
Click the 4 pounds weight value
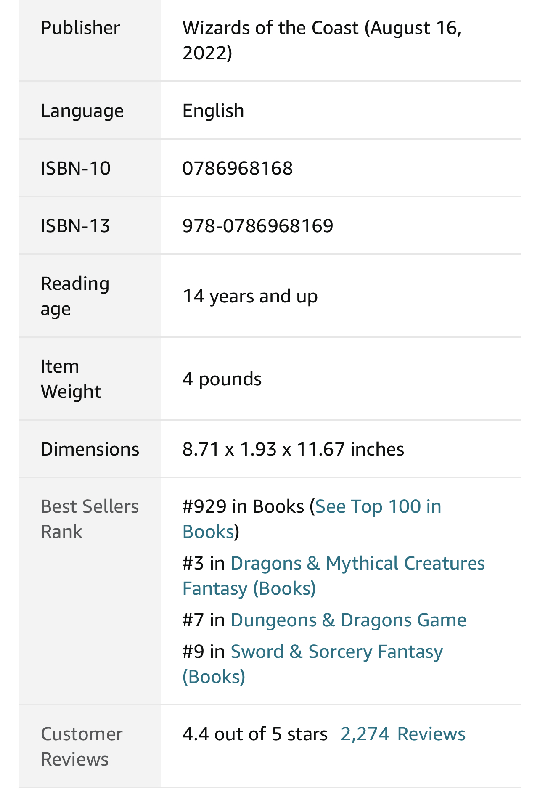point(222,379)
